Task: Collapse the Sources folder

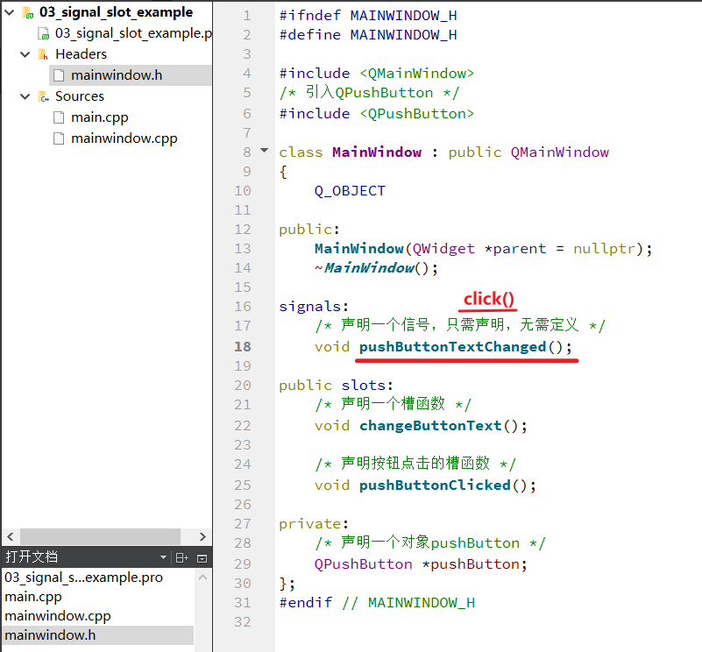Action: 25,96
